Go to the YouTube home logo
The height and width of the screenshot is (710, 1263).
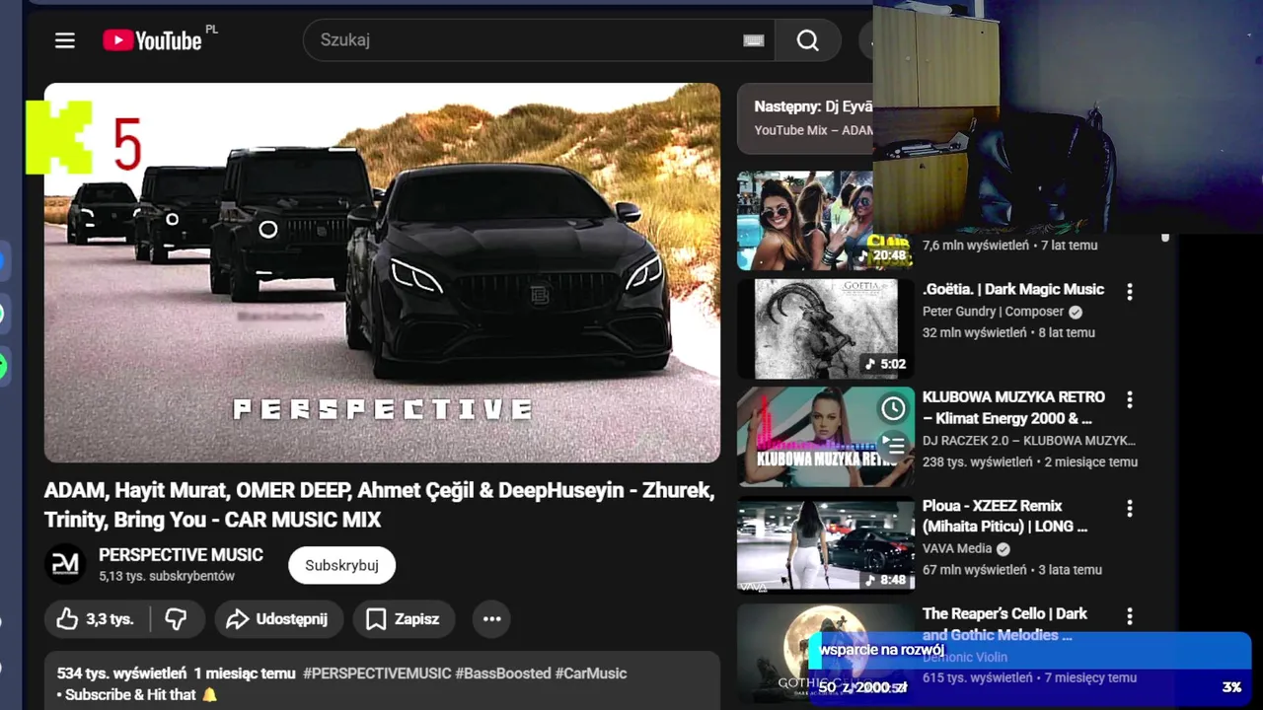tap(152, 40)
